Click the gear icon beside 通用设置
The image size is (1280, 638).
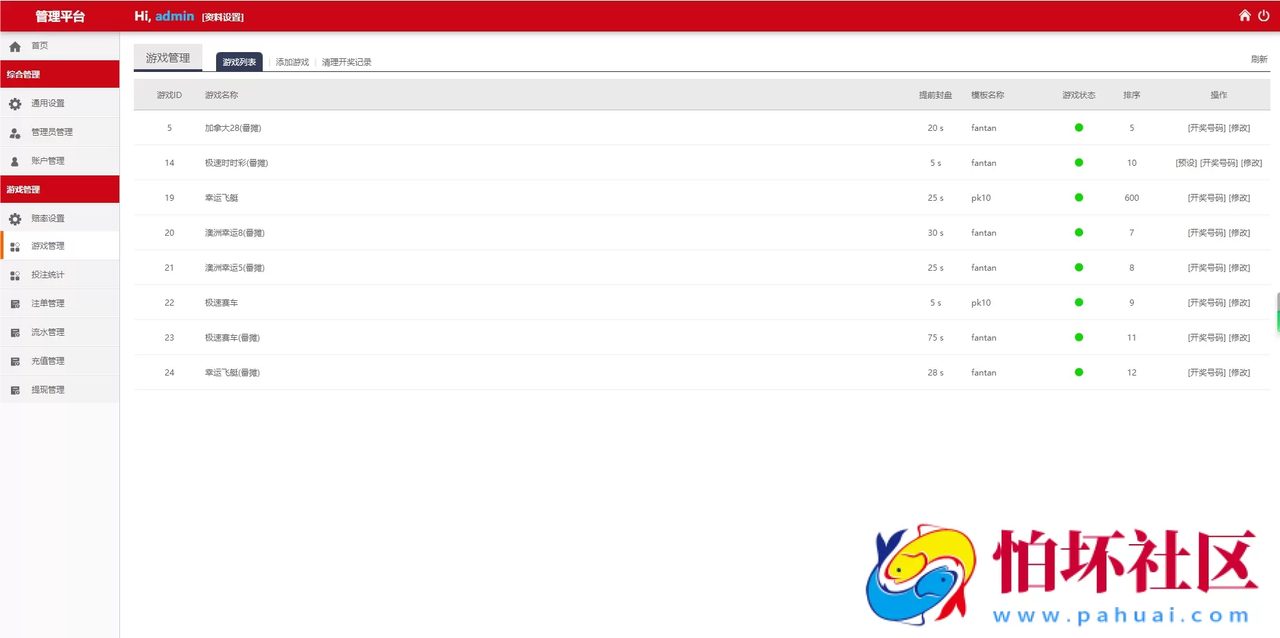15,103
